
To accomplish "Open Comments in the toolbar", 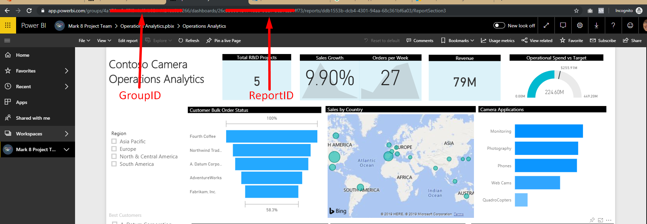I will (420, 40).
